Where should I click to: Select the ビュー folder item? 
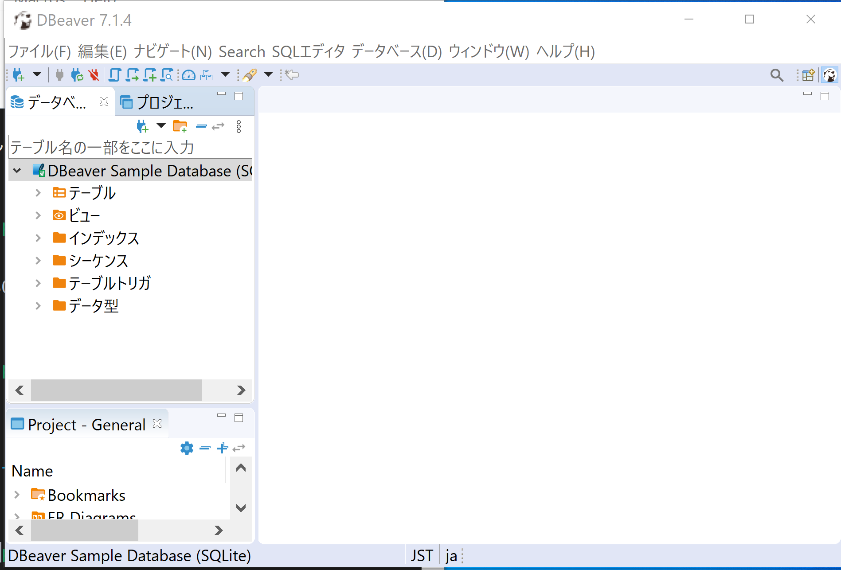pos(76,215)
